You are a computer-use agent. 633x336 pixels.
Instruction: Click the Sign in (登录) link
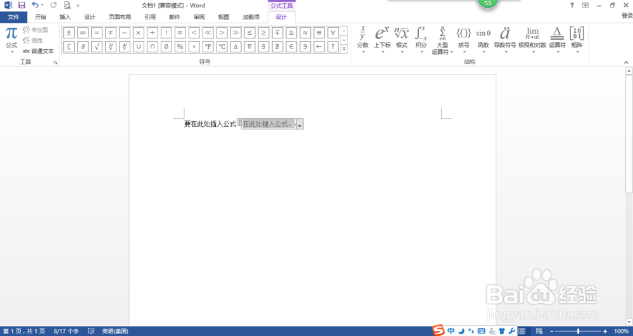tap(627, 16)
